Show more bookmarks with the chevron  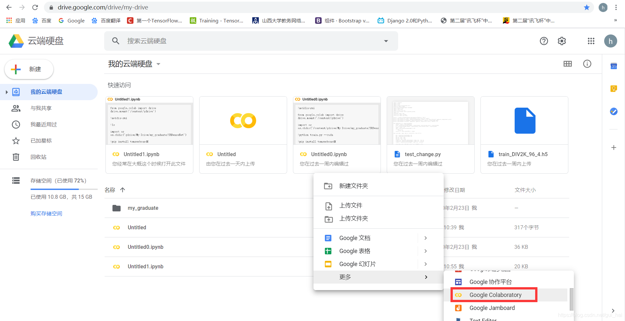tap(615, 20)
